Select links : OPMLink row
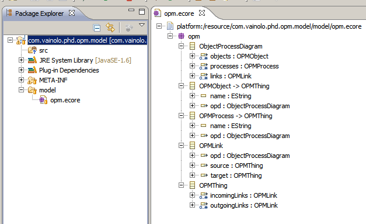366x224 pixels. (231, 76)
